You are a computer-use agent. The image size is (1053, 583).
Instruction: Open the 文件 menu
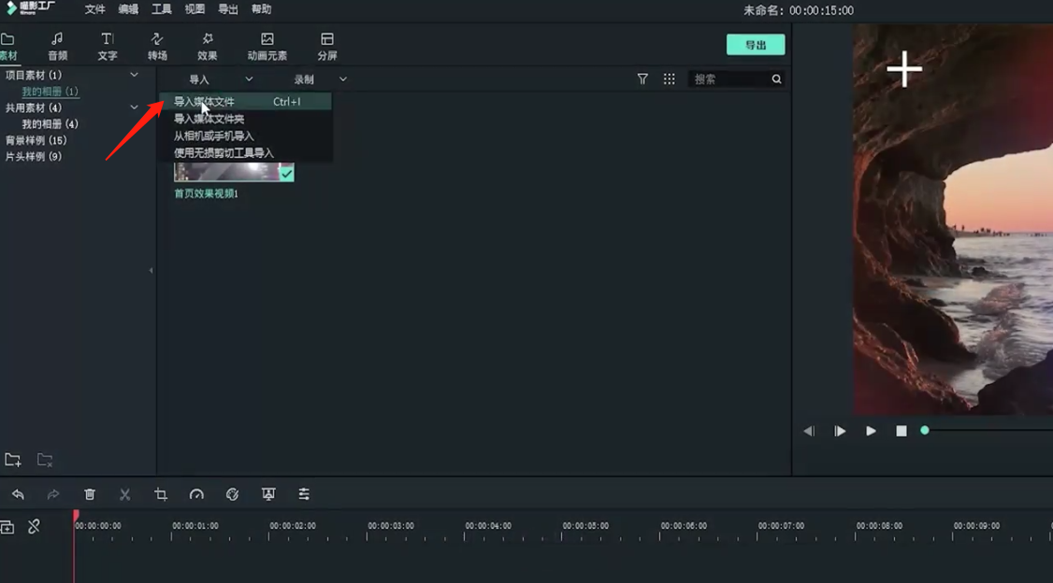pos(94,9)
